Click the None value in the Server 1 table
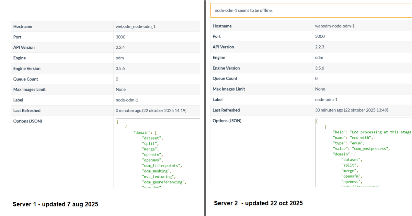 tap(121, 89)
